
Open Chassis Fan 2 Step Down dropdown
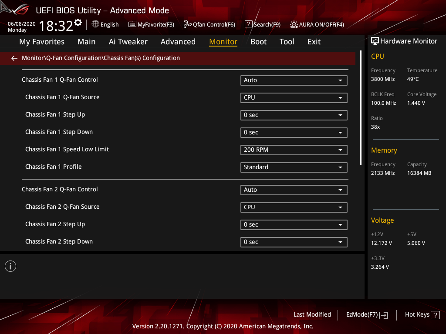(x=294, y=242)
